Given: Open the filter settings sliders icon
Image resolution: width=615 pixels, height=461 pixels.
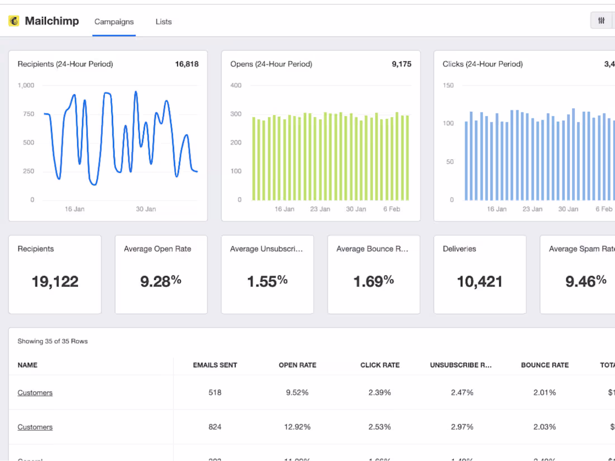Looking at the screenshot, I should pos(601,21).
